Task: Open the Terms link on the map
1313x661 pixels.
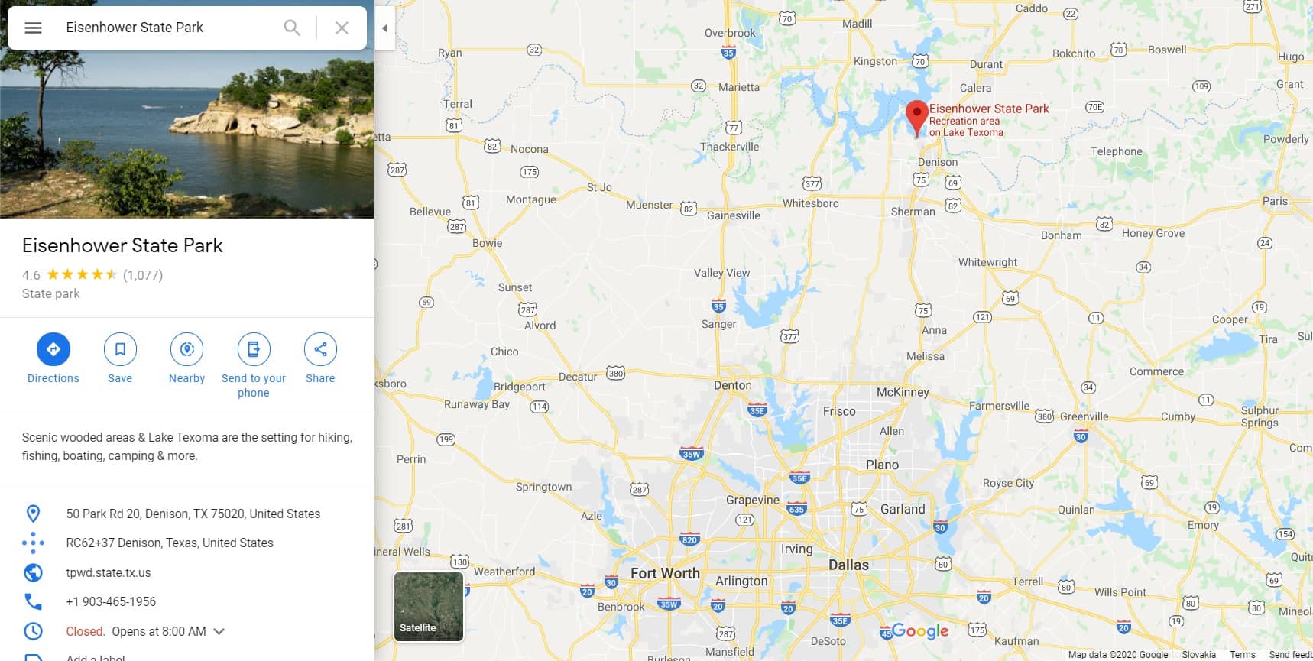Action: 1243,655
